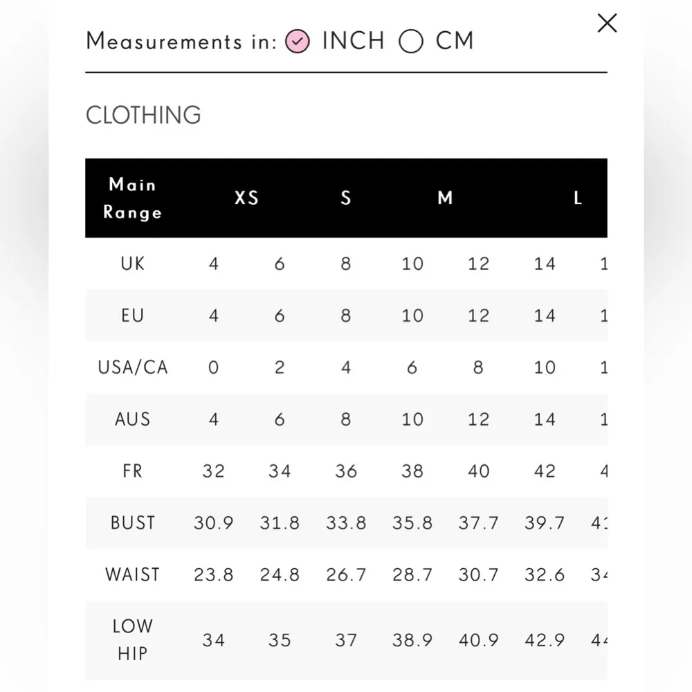Select the L size column header

(x=578, y=199)
